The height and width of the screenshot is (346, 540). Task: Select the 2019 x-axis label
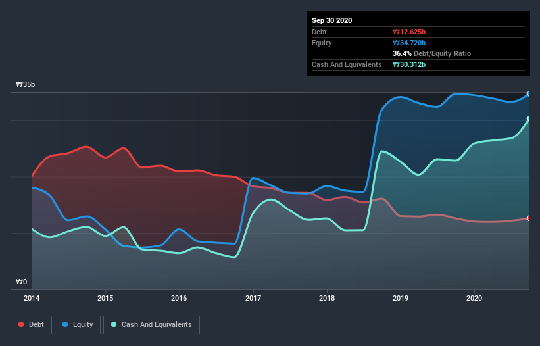coord(401,298)
